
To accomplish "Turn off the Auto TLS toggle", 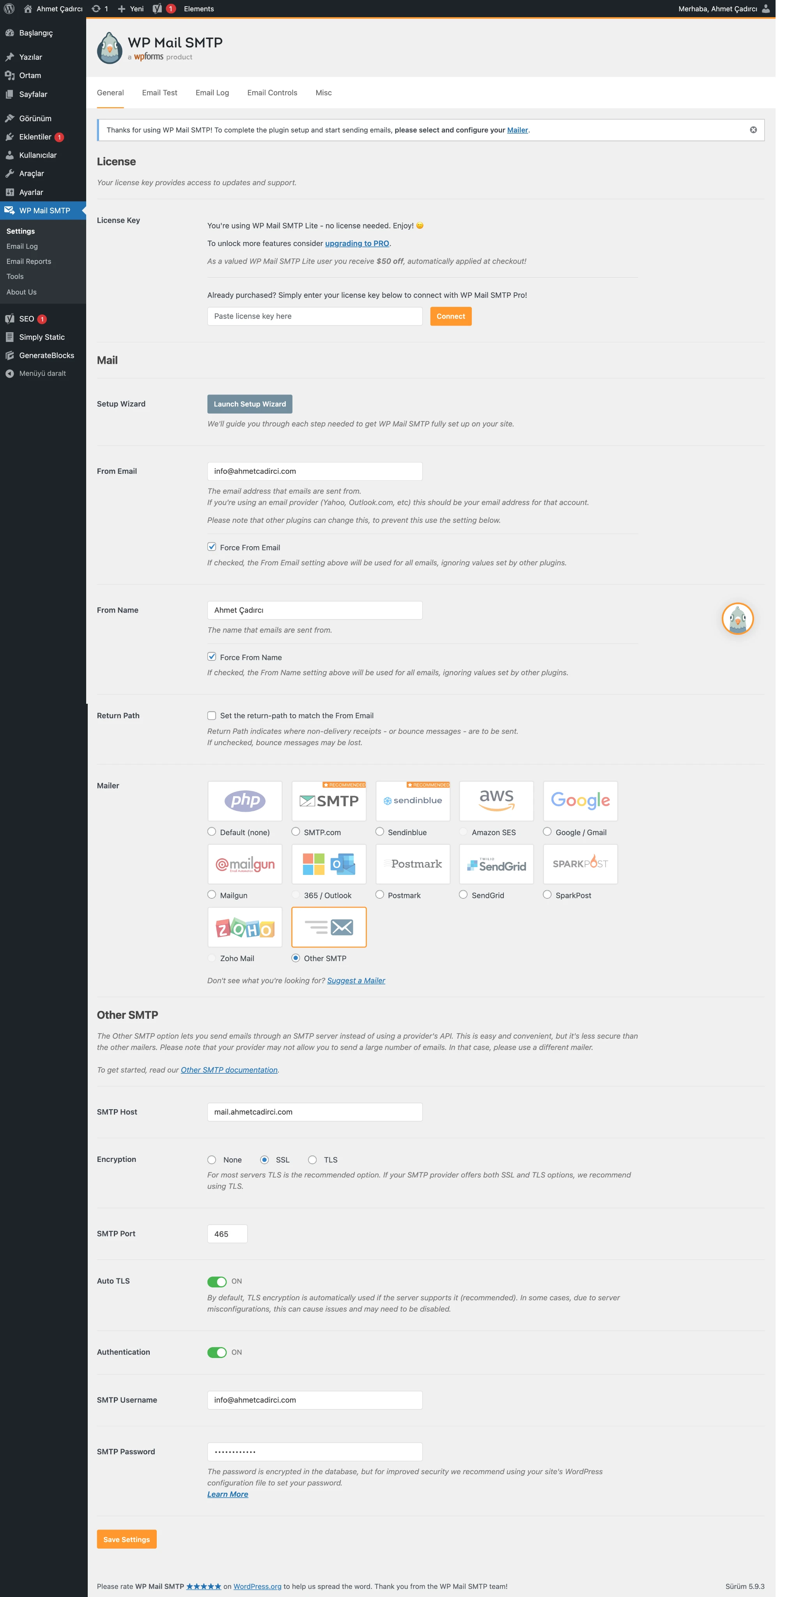I will tap(217, 1282).
